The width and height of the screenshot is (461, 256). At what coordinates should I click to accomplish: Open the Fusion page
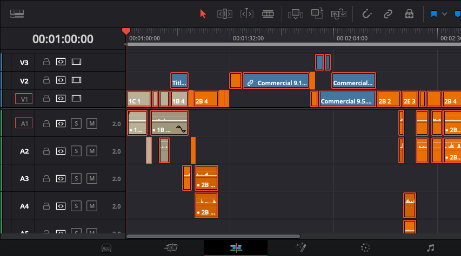pyautogui.click(x=301, y=248)
